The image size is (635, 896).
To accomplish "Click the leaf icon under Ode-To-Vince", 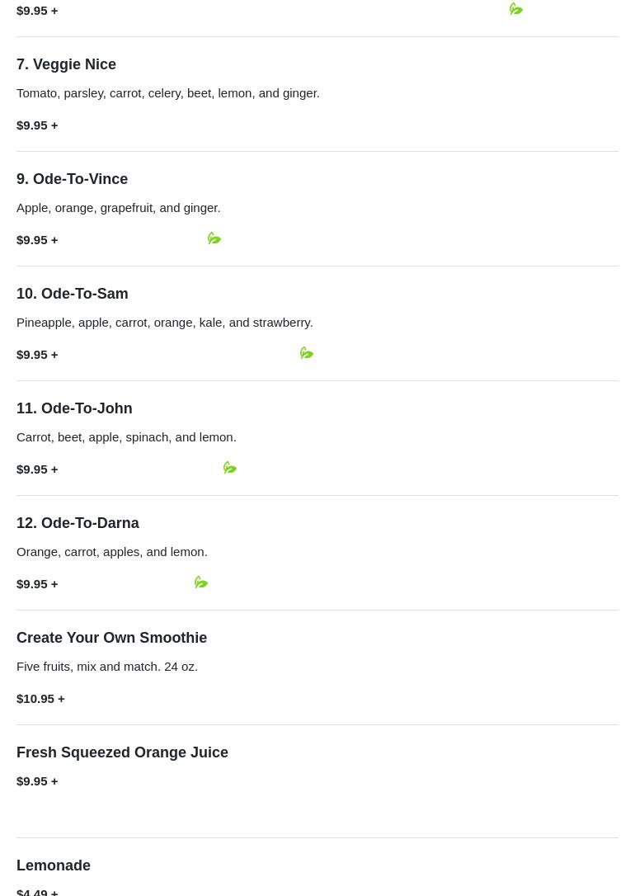I will 214,238.
